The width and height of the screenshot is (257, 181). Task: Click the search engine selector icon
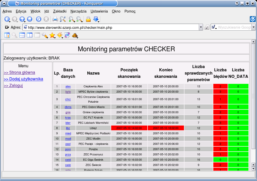pos(214,27)
